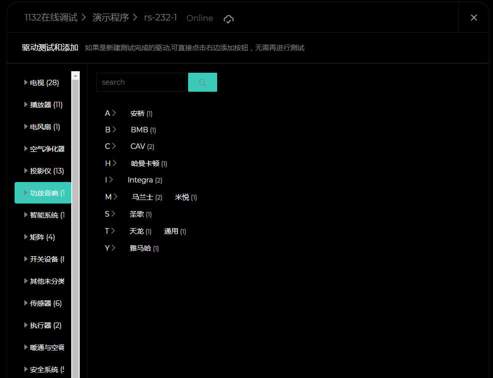Click the scrollbar up arrow in category list

point(75,75)
